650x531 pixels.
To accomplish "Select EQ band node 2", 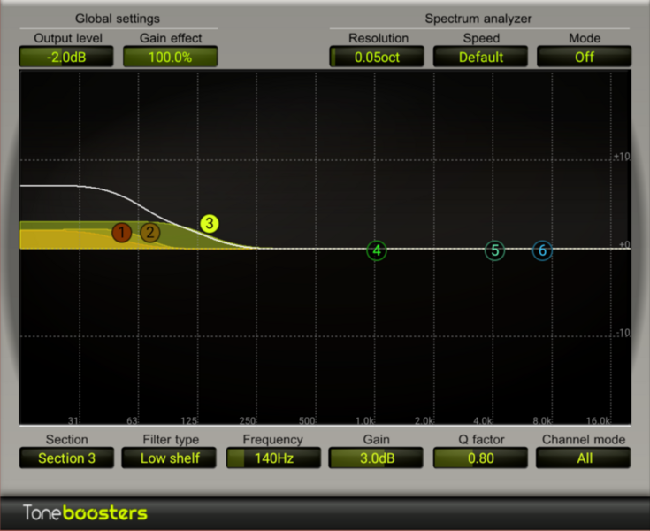I will tap(150, 233).
